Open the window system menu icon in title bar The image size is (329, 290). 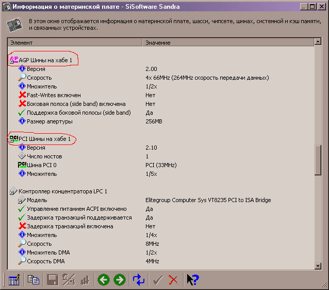[6, 6]
